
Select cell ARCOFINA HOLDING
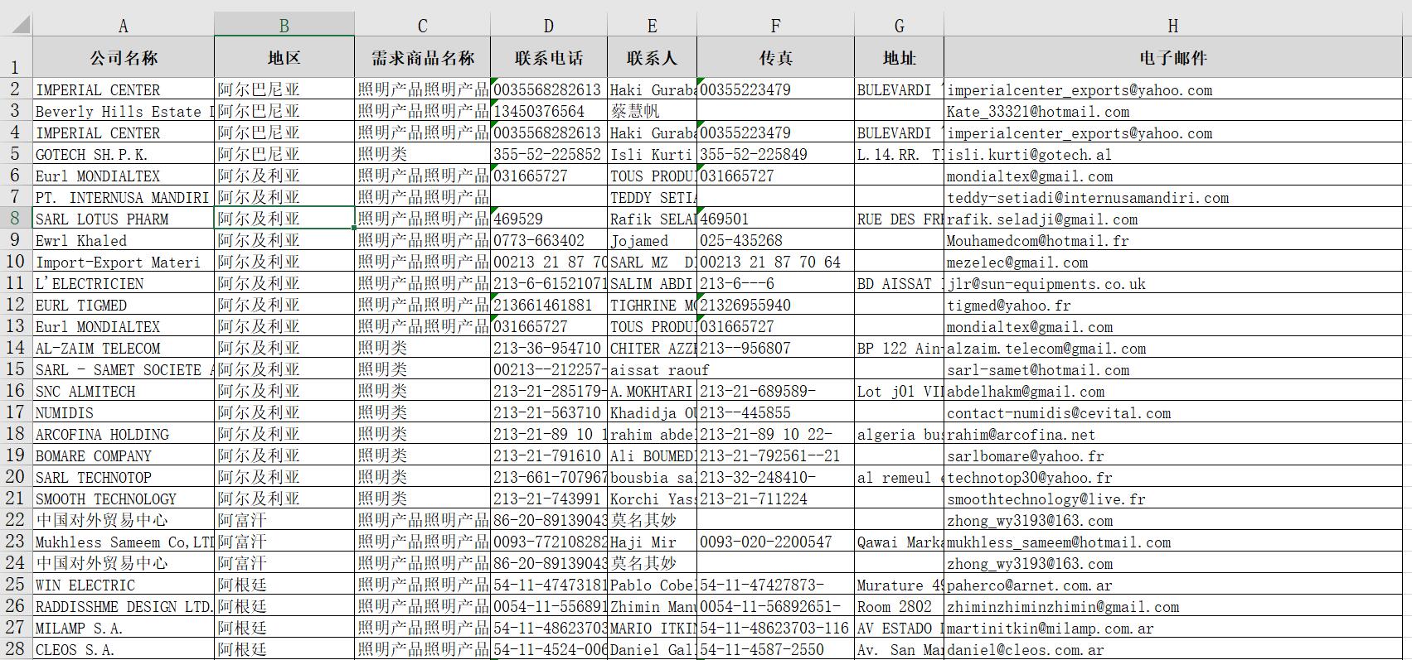pos(124,434)
